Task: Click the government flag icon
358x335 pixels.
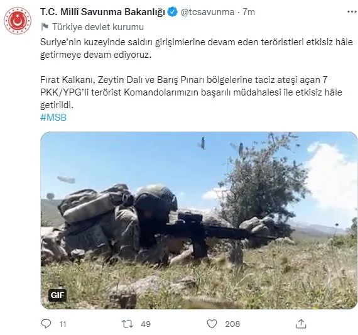Action: [x=45, y=27]
